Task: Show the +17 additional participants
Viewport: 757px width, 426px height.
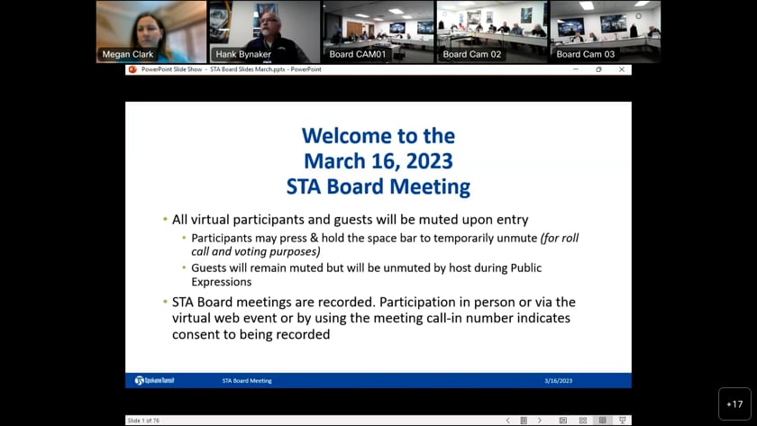Action: pos(734,404)
